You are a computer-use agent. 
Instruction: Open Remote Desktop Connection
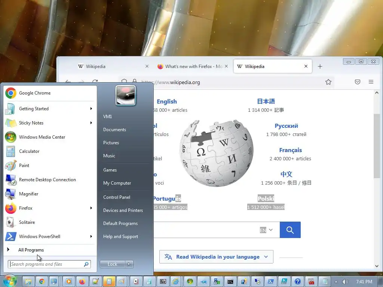pyautogui.click(x=50, y=180)
